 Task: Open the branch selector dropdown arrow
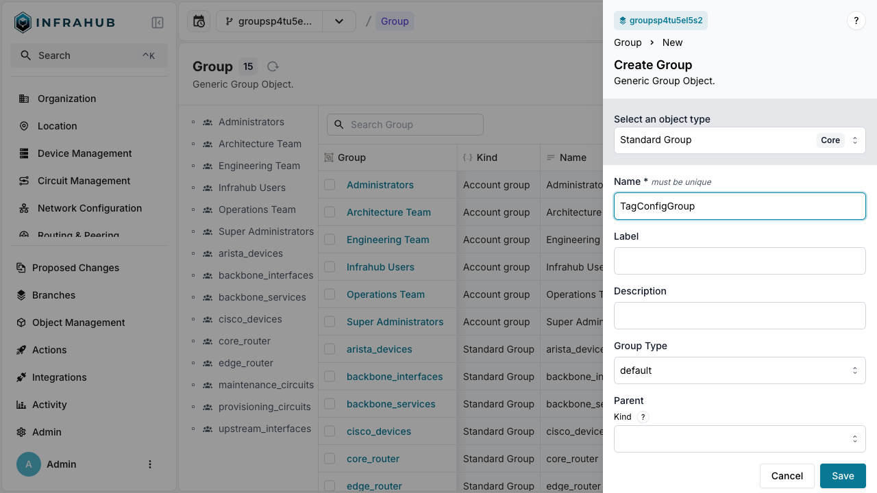(339, 21)
